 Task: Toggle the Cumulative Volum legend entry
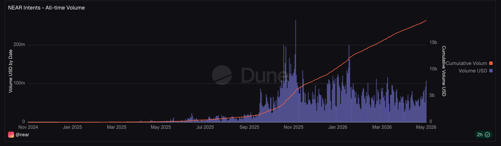coord(469,63)
